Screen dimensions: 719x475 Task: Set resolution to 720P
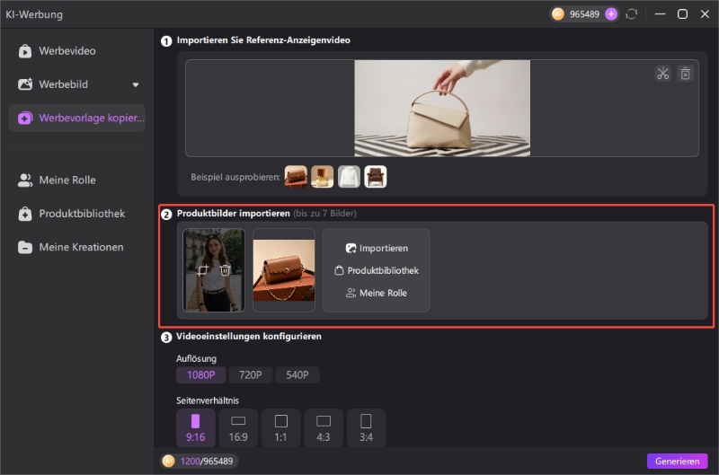[x=251, y=375]
